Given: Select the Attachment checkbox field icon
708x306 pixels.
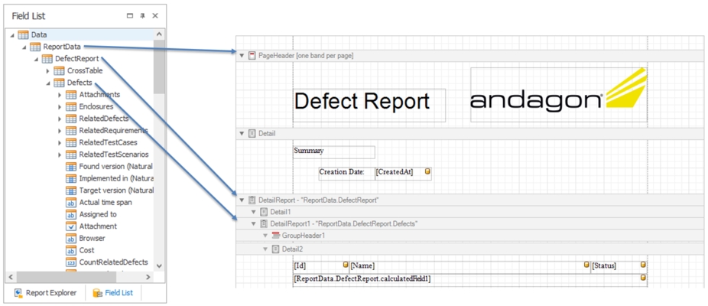Looking at the screenshot, I should coord(71,226).
